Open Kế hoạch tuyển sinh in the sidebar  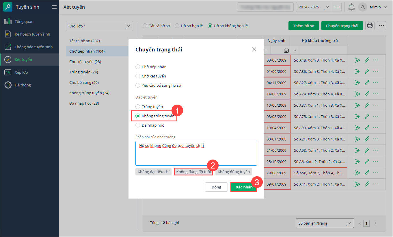[29, 34]
